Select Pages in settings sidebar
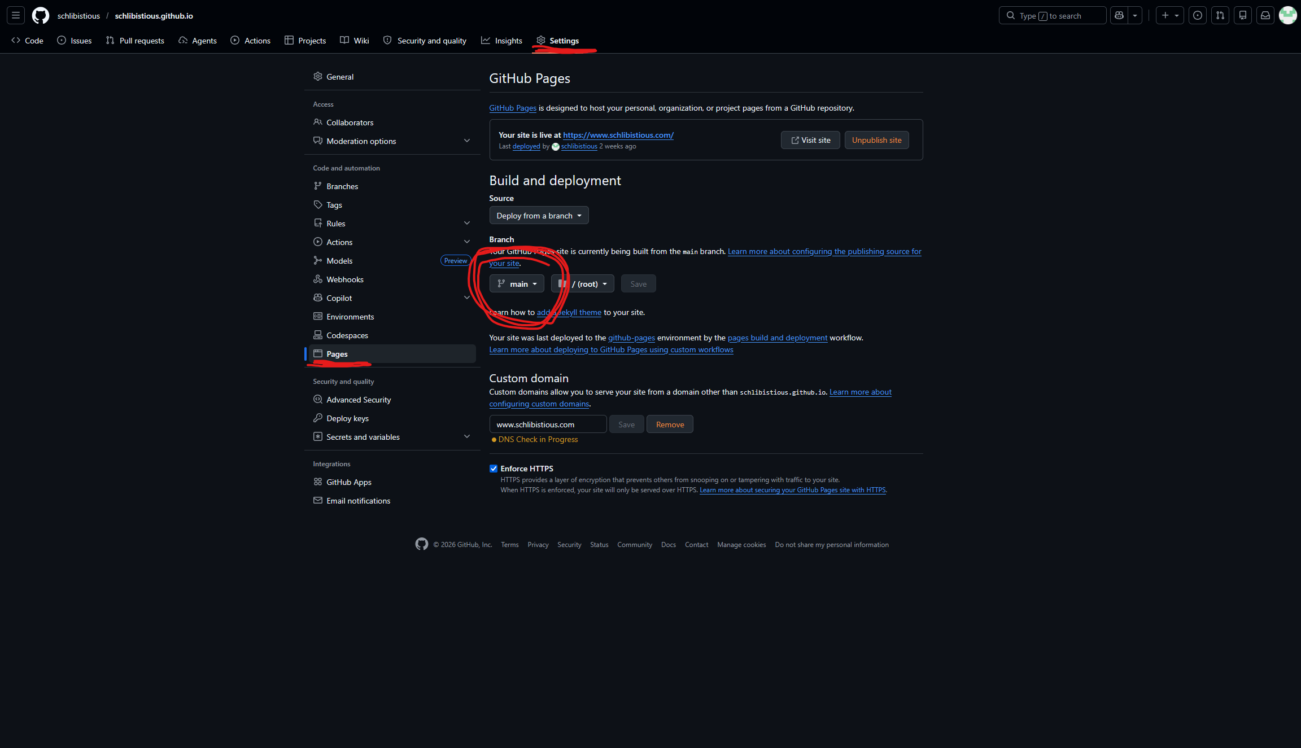 coord(392,354)
